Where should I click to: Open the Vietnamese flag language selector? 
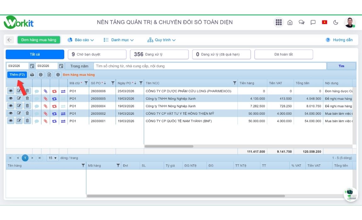(x=324, y=22)
